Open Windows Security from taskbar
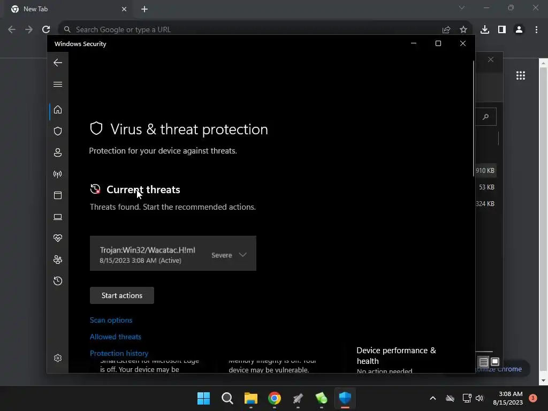The image size is (548, 411). [345, 398]
